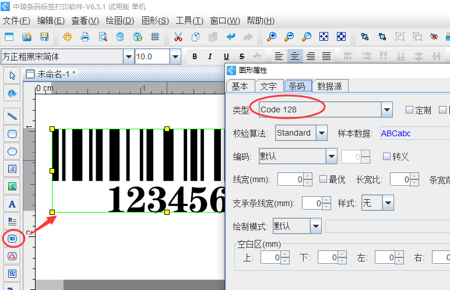Zoom in with magnifier plus icon

pos(272,37)
